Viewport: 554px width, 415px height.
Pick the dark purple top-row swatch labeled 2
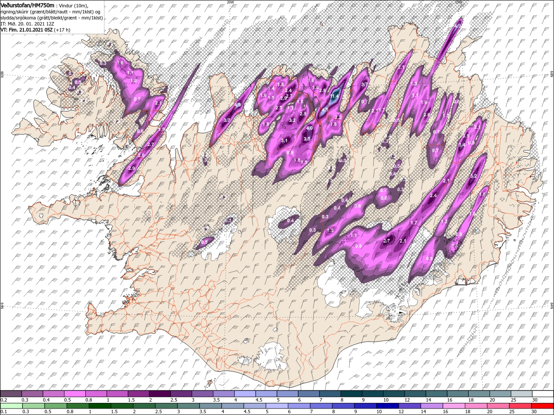pyautogui.click(x=160, y=393)
